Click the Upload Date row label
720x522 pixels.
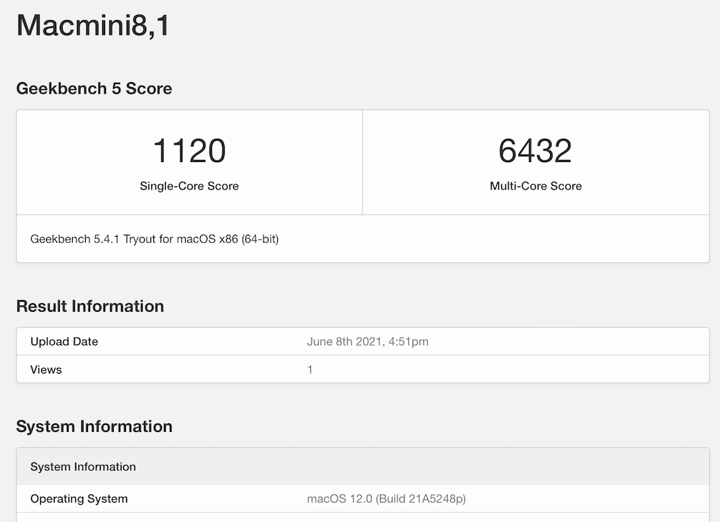[64, 341]
